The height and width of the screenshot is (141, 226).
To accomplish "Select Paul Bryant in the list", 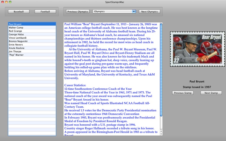I will coord(32,24).
